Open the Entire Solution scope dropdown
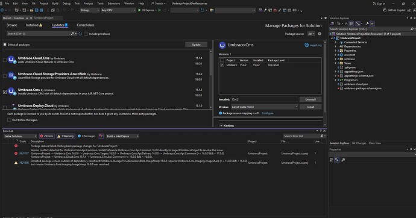This screenshot has width=416, height=218. click(x=20, y=136)
